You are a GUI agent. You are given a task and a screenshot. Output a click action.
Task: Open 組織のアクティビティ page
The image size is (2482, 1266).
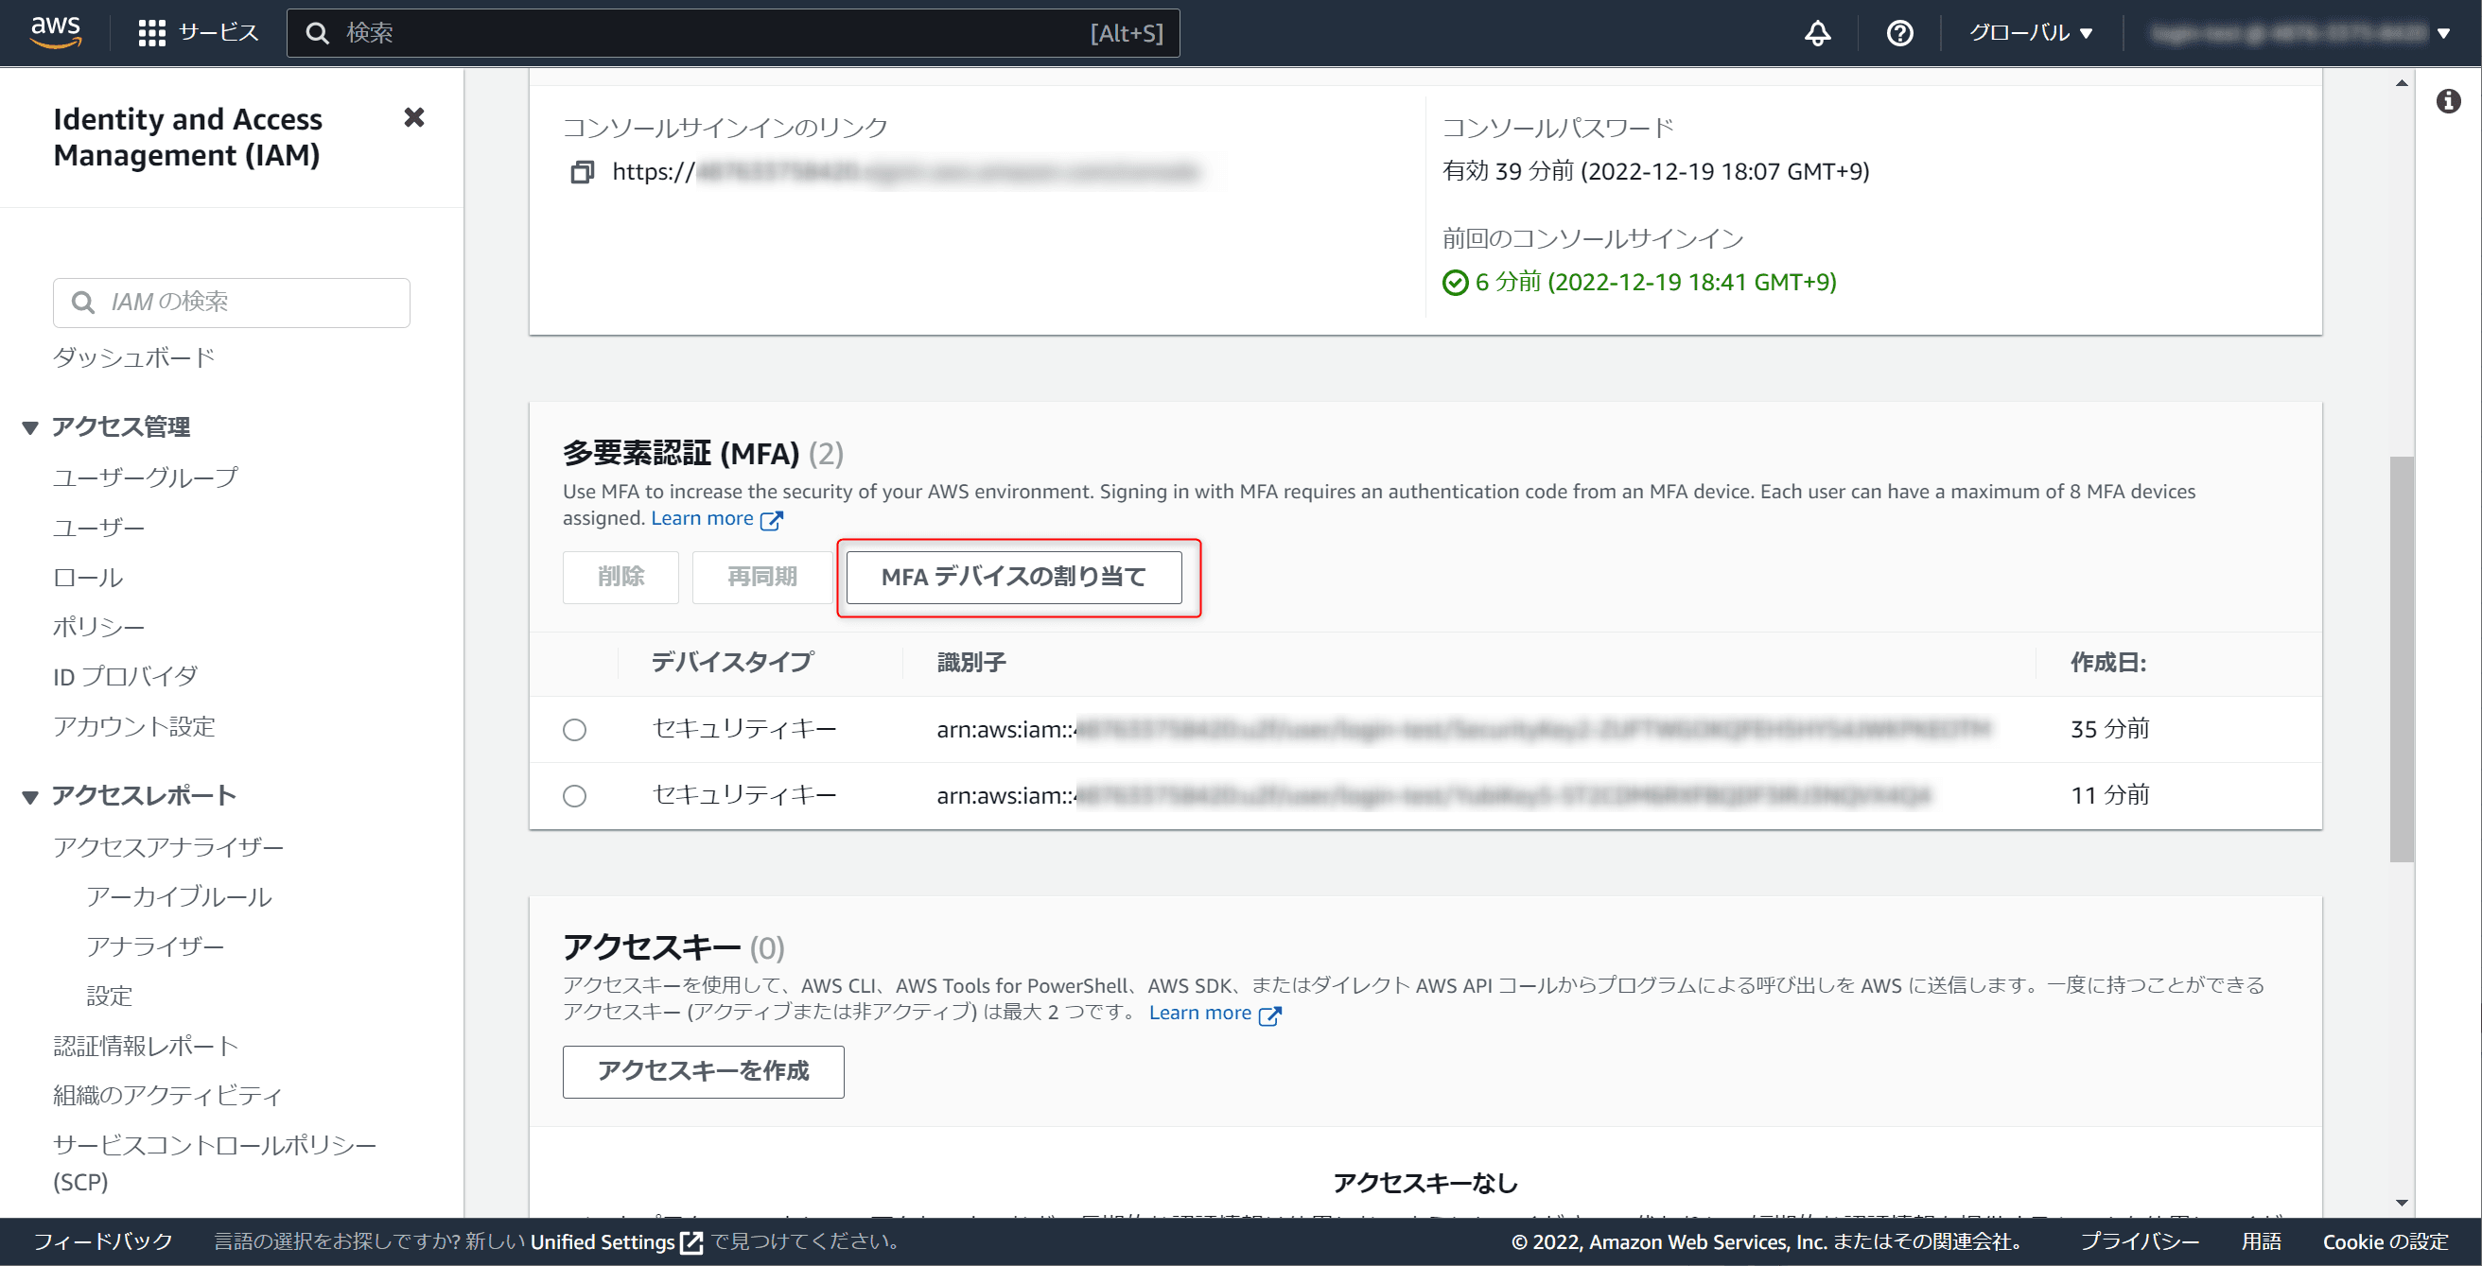point(167,1095)
